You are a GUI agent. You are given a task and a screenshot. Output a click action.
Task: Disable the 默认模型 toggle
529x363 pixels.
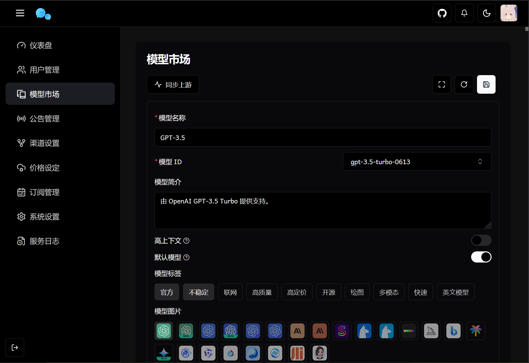[x=481, y=257]
